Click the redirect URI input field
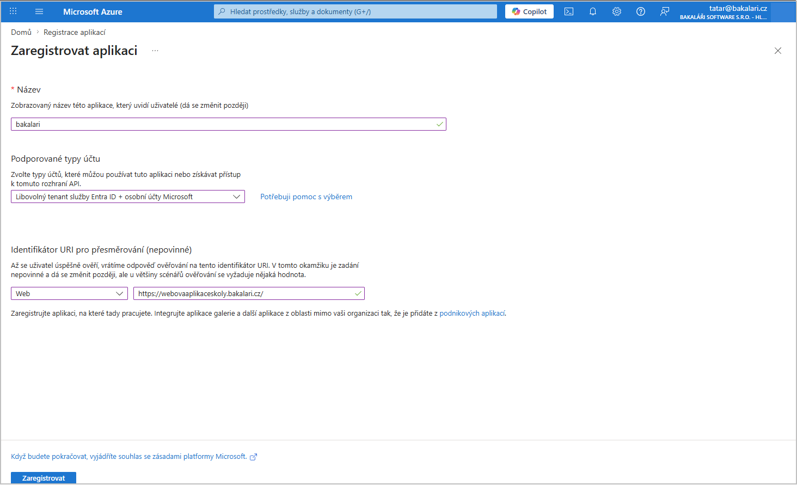The image size is (797, 485). point(249,293)
